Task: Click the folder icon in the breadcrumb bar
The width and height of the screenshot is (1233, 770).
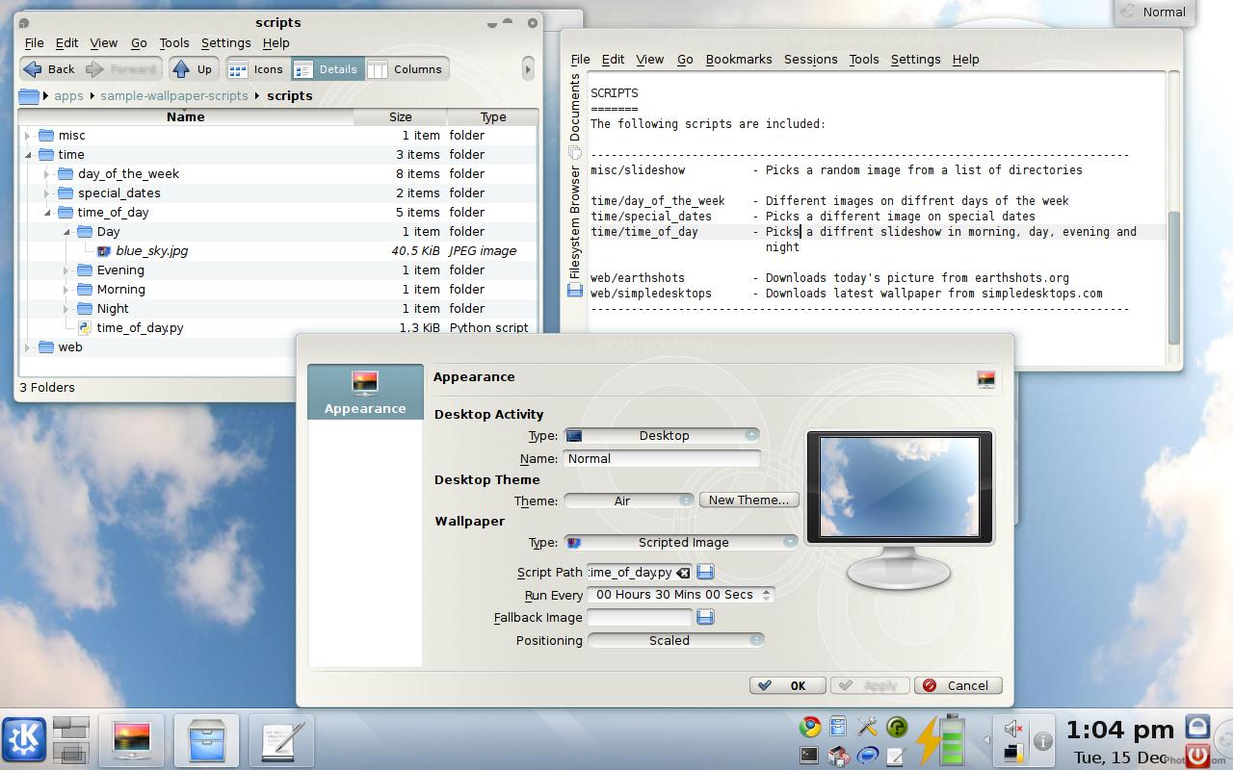Action: click(29, 95)
